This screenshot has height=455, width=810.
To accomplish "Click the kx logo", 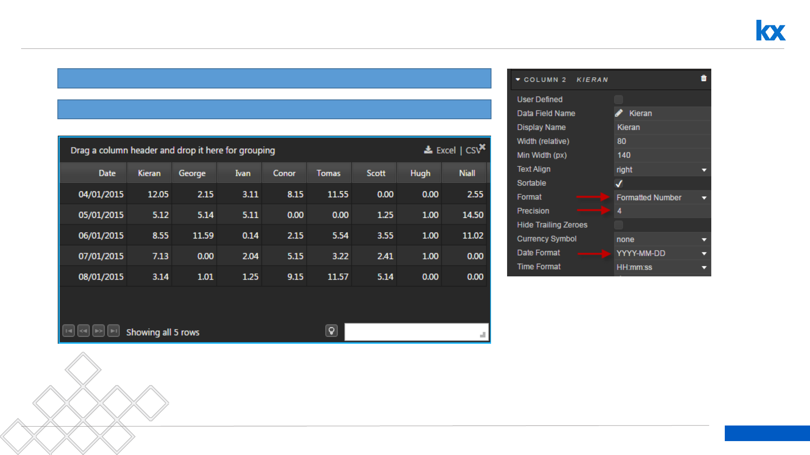I will coord(770,31).
